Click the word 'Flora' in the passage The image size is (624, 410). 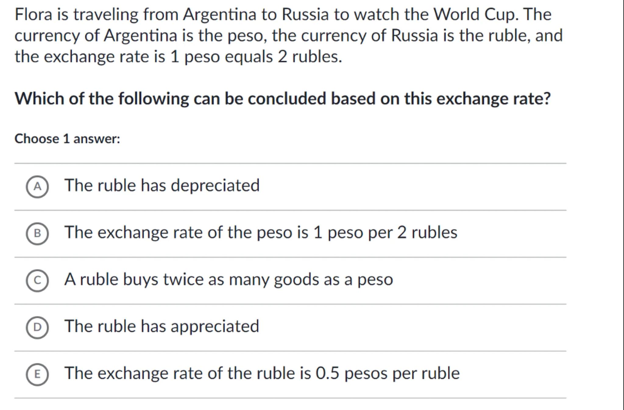[34, 15]
